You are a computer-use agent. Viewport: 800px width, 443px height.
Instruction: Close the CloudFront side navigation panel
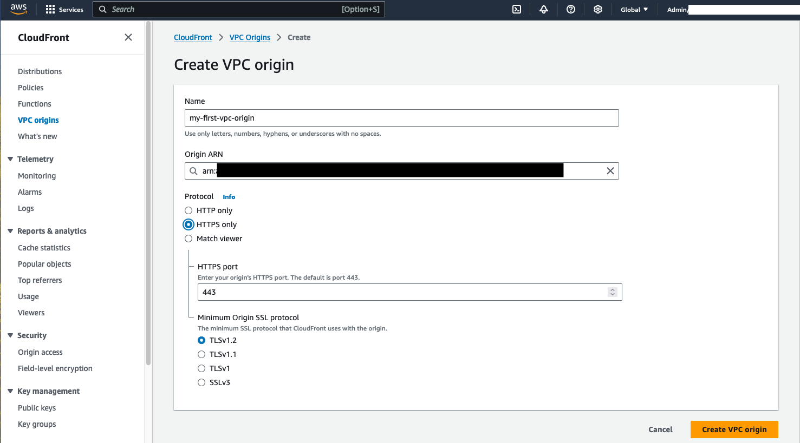tap(128, 37)
